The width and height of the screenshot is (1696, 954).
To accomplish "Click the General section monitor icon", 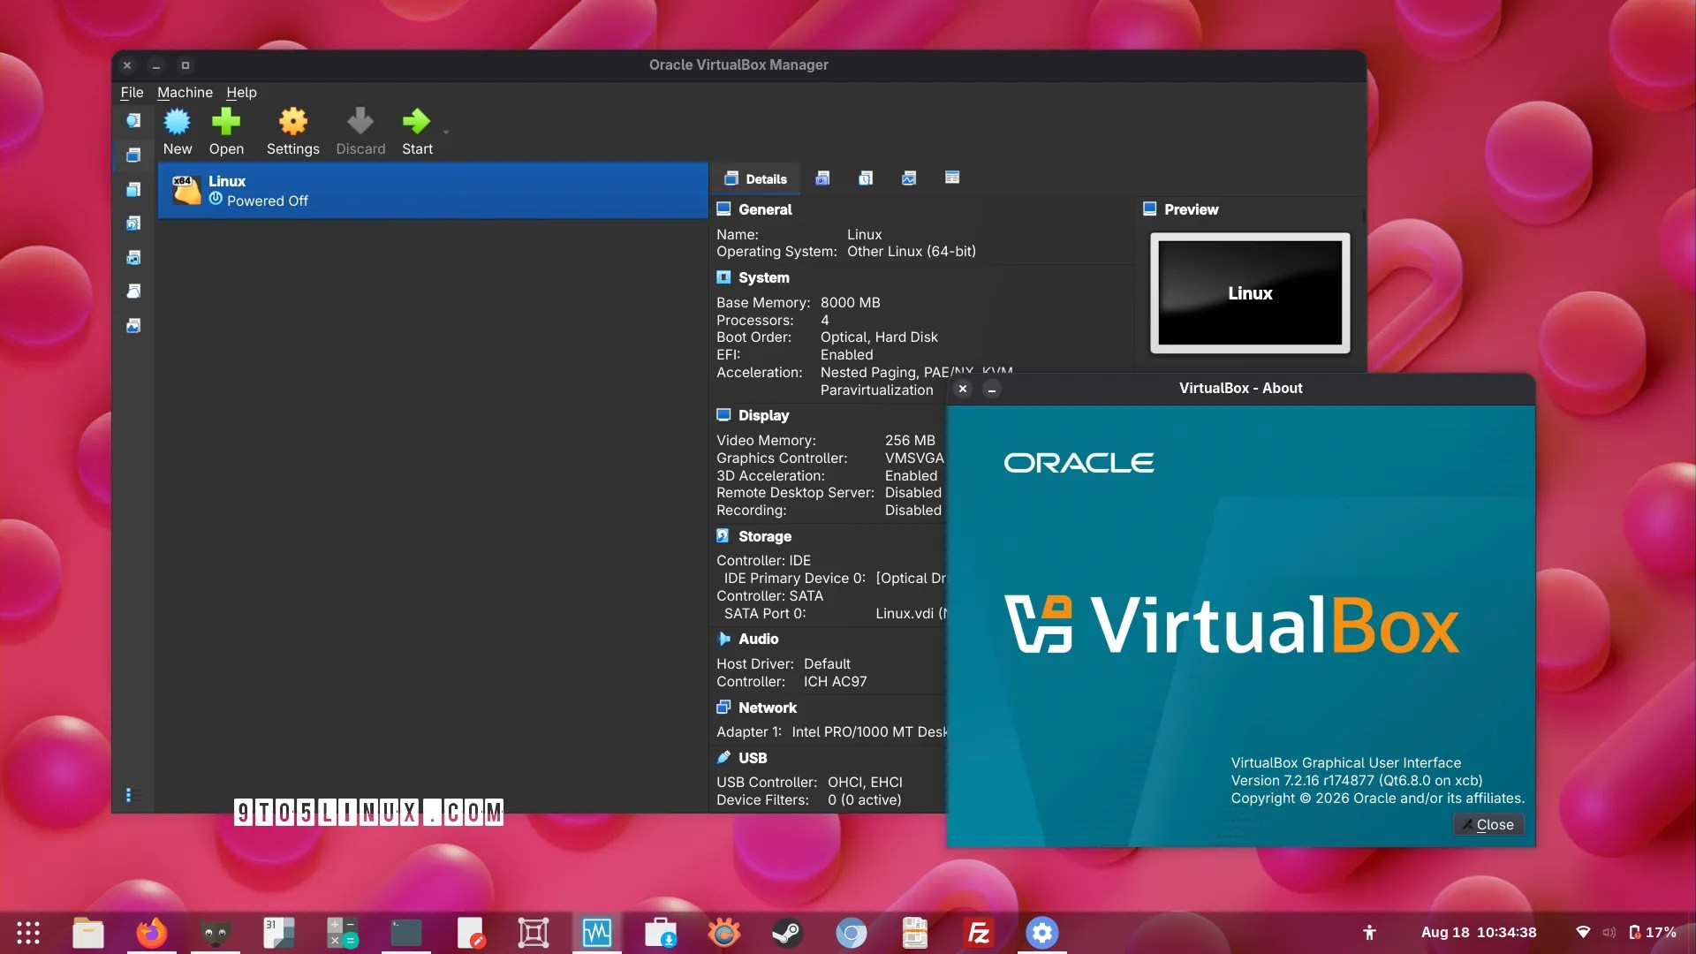I will point(723,208).
